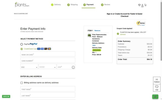Open the wishlist heart icon

tap(139, 5)
